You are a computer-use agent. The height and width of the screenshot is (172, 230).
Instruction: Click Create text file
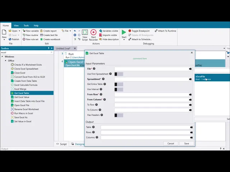[49, 35]
